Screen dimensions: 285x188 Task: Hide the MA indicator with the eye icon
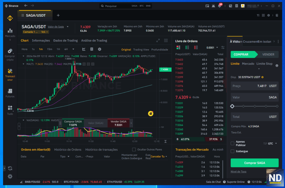click(x=84, y=64)
